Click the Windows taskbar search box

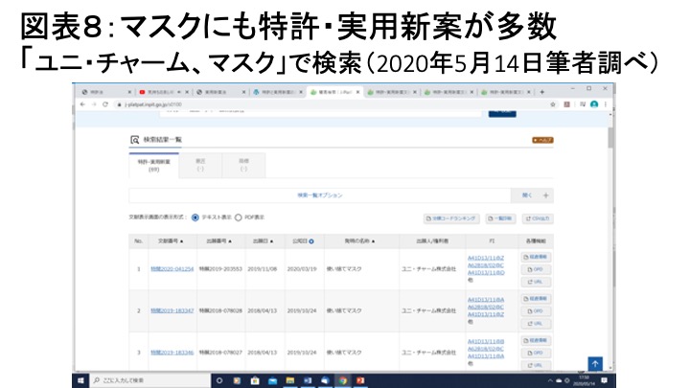click(x=149, y=380)
